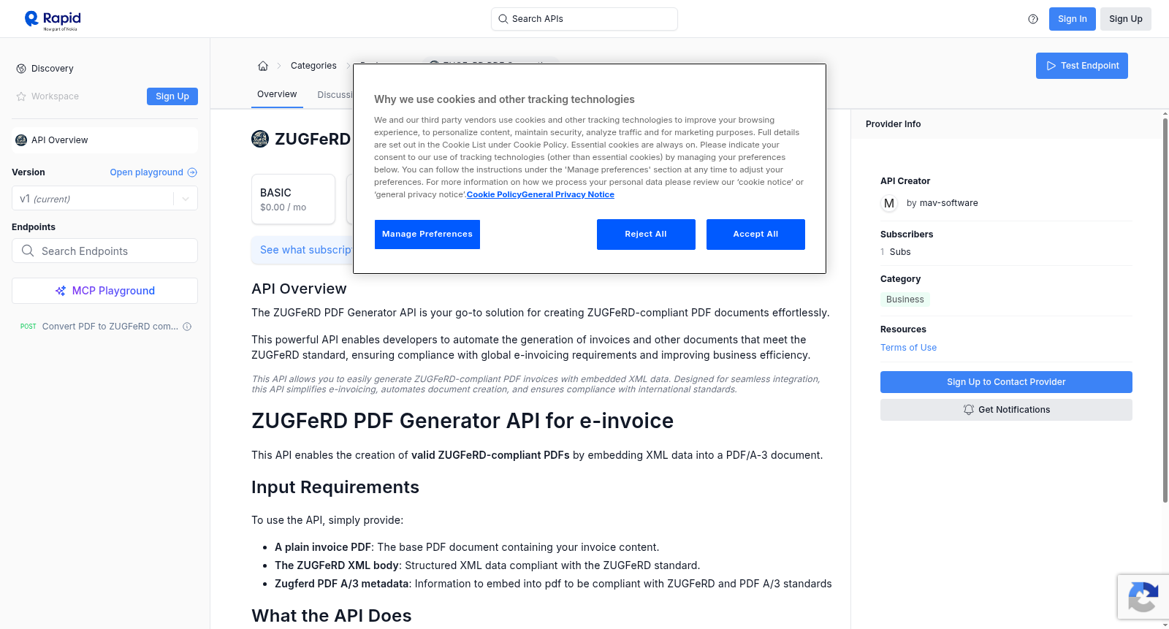Click the mav-software avatar M icon
1169x629 pixels.
(889, 203)
